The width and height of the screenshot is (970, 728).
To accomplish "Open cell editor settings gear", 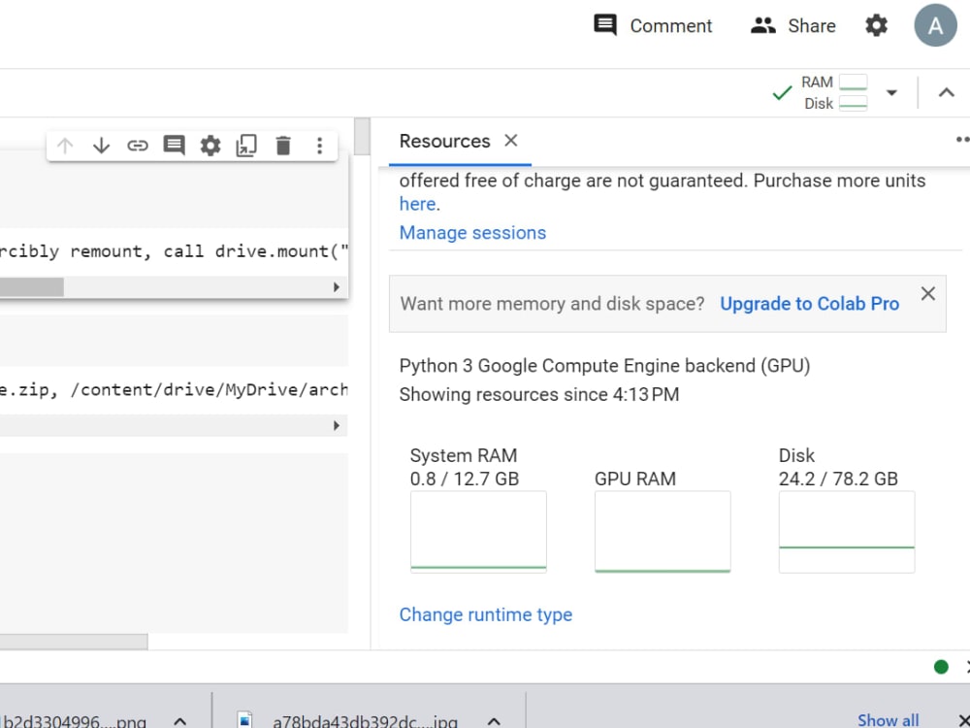I will tap(210, 146).
